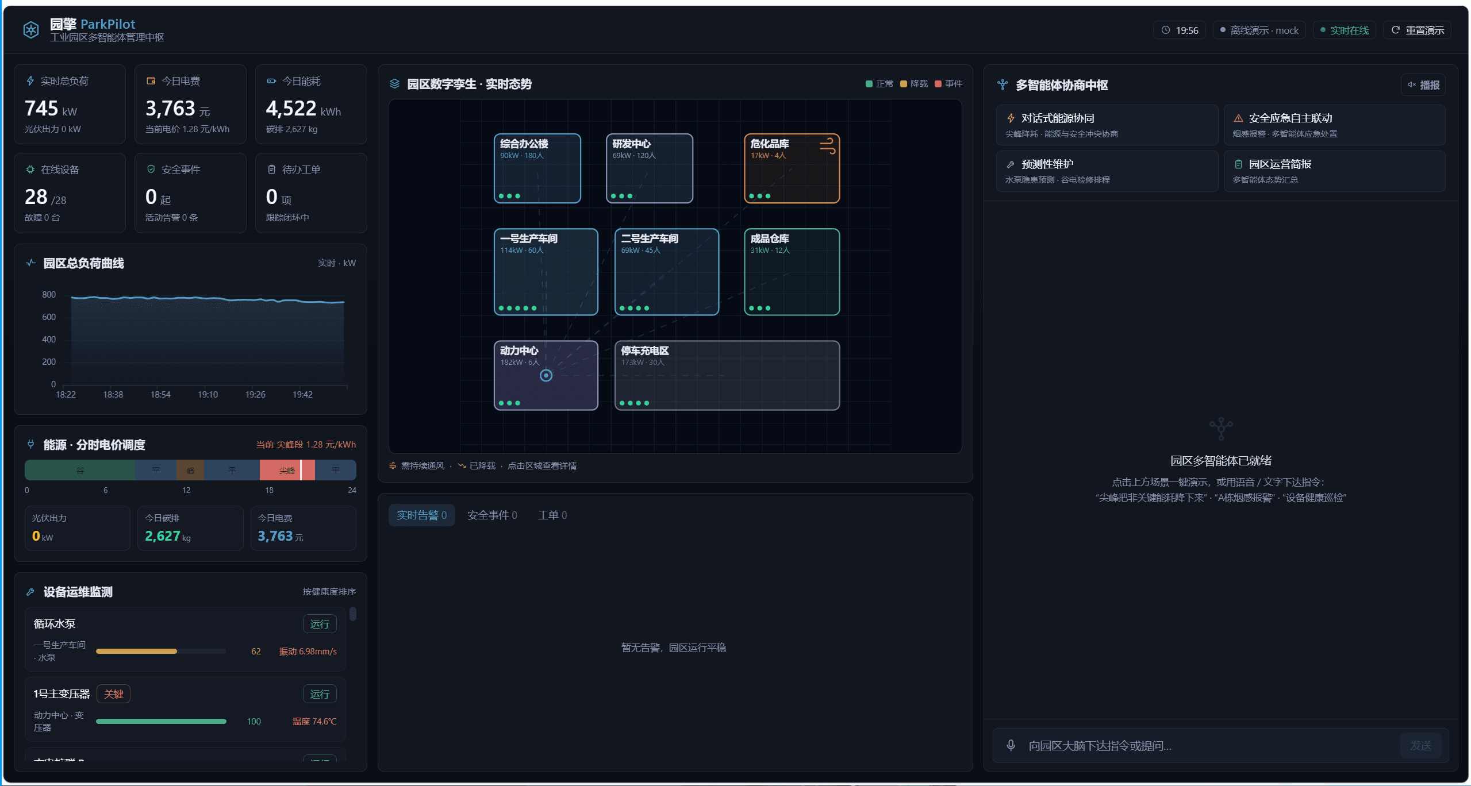Click the lightning icon in 对话式能源协同
Image resolution: width=1471 pixels, height=786 pixels.
1011,118
